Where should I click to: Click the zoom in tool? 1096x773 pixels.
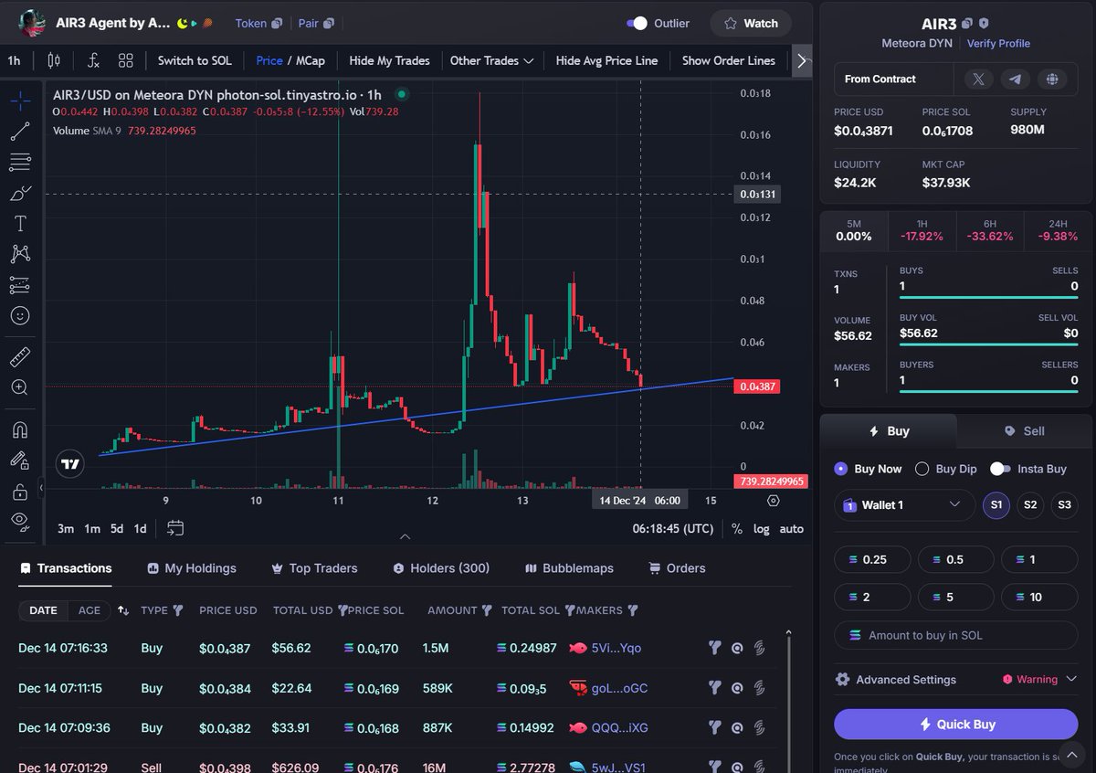(x=20, y=387)
